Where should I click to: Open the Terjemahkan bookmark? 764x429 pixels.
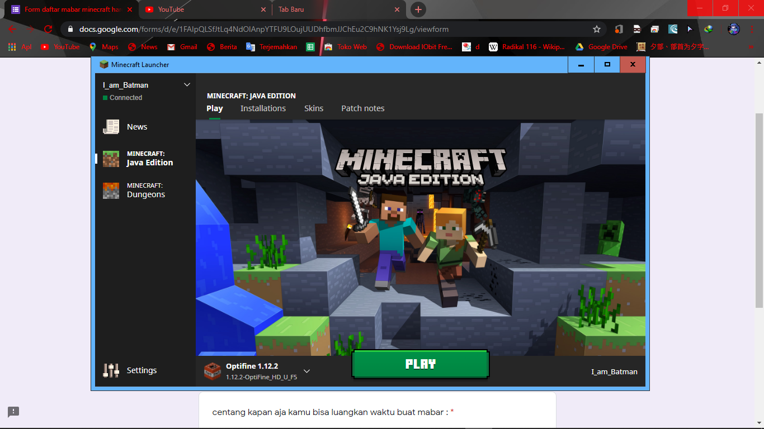pos(272,47)
